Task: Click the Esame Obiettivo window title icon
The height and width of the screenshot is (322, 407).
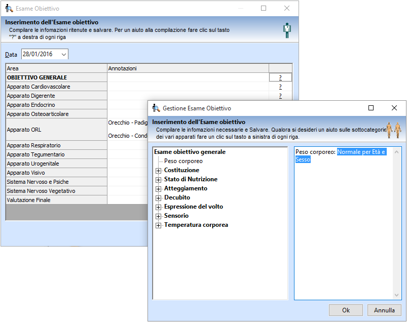Action: click(9, 8)
